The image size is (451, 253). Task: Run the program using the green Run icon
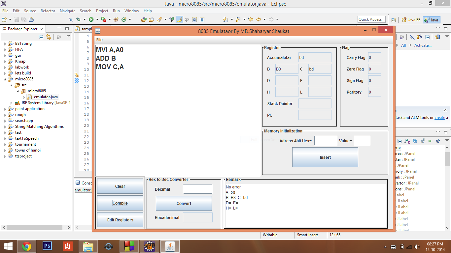91,19
